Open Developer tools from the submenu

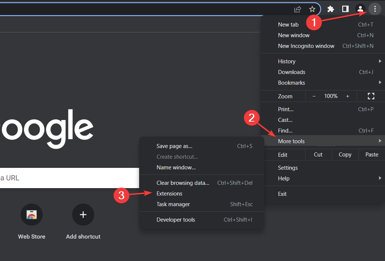pos(176,219)
